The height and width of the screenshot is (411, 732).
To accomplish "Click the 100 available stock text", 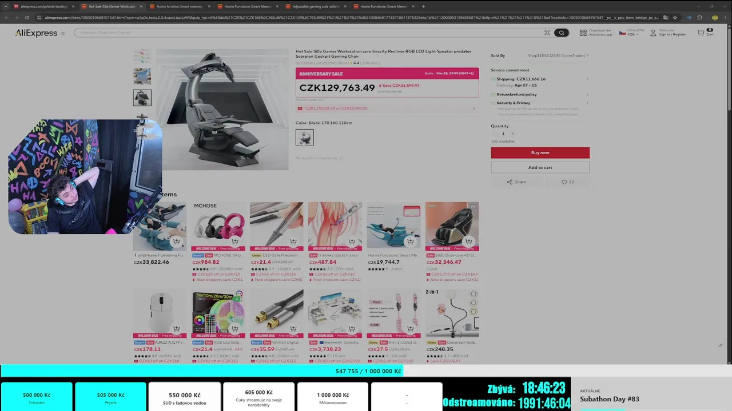I will [503, 141].
